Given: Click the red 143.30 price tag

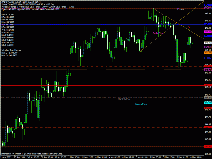Looking at the screenshot, I should click(208, 147).
